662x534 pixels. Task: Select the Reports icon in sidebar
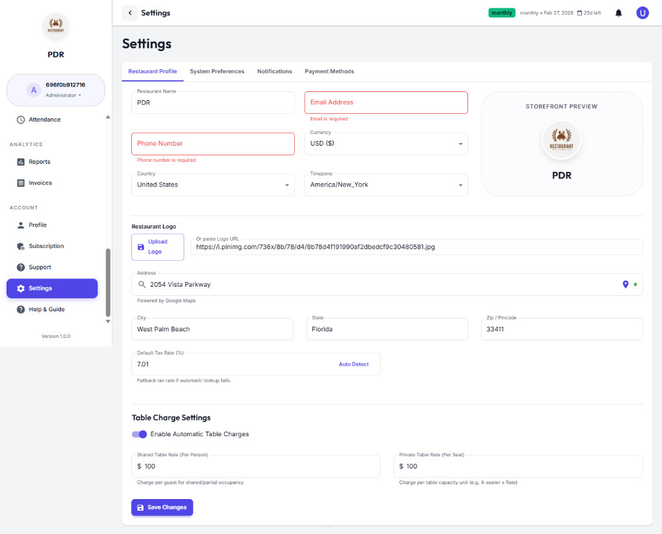[20, 162]
